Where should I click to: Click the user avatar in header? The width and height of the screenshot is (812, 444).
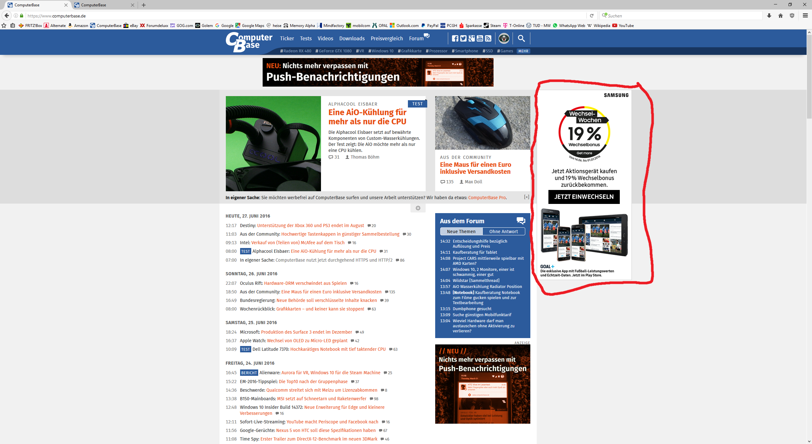504,38
